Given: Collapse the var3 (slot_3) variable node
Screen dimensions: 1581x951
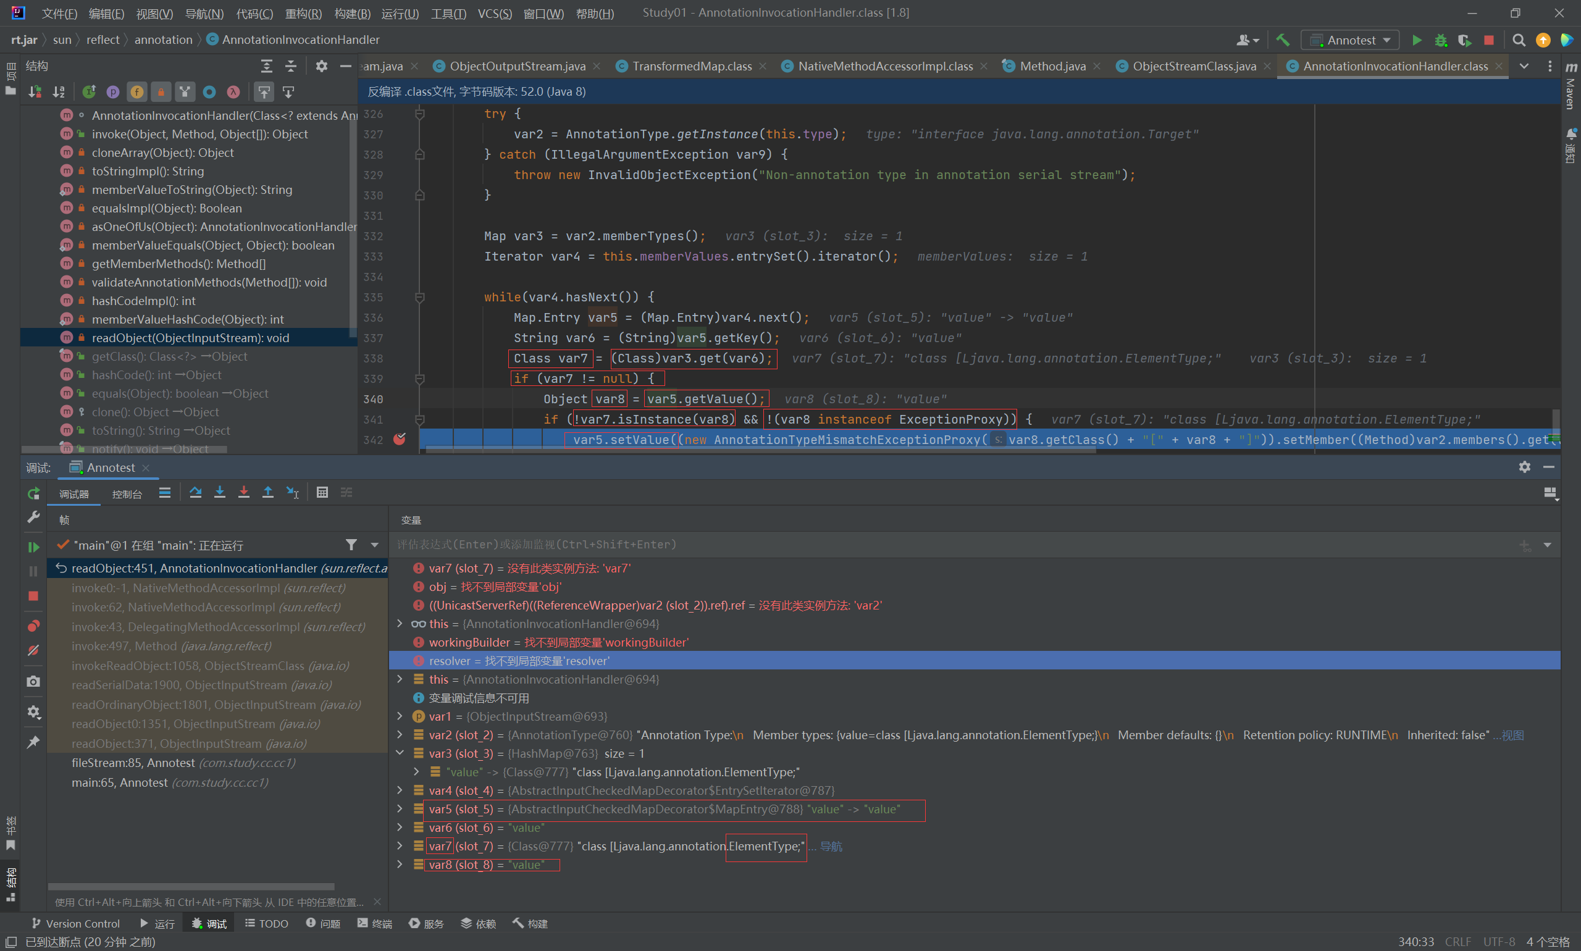Looking at the screenshot, I should pos(400,753).
